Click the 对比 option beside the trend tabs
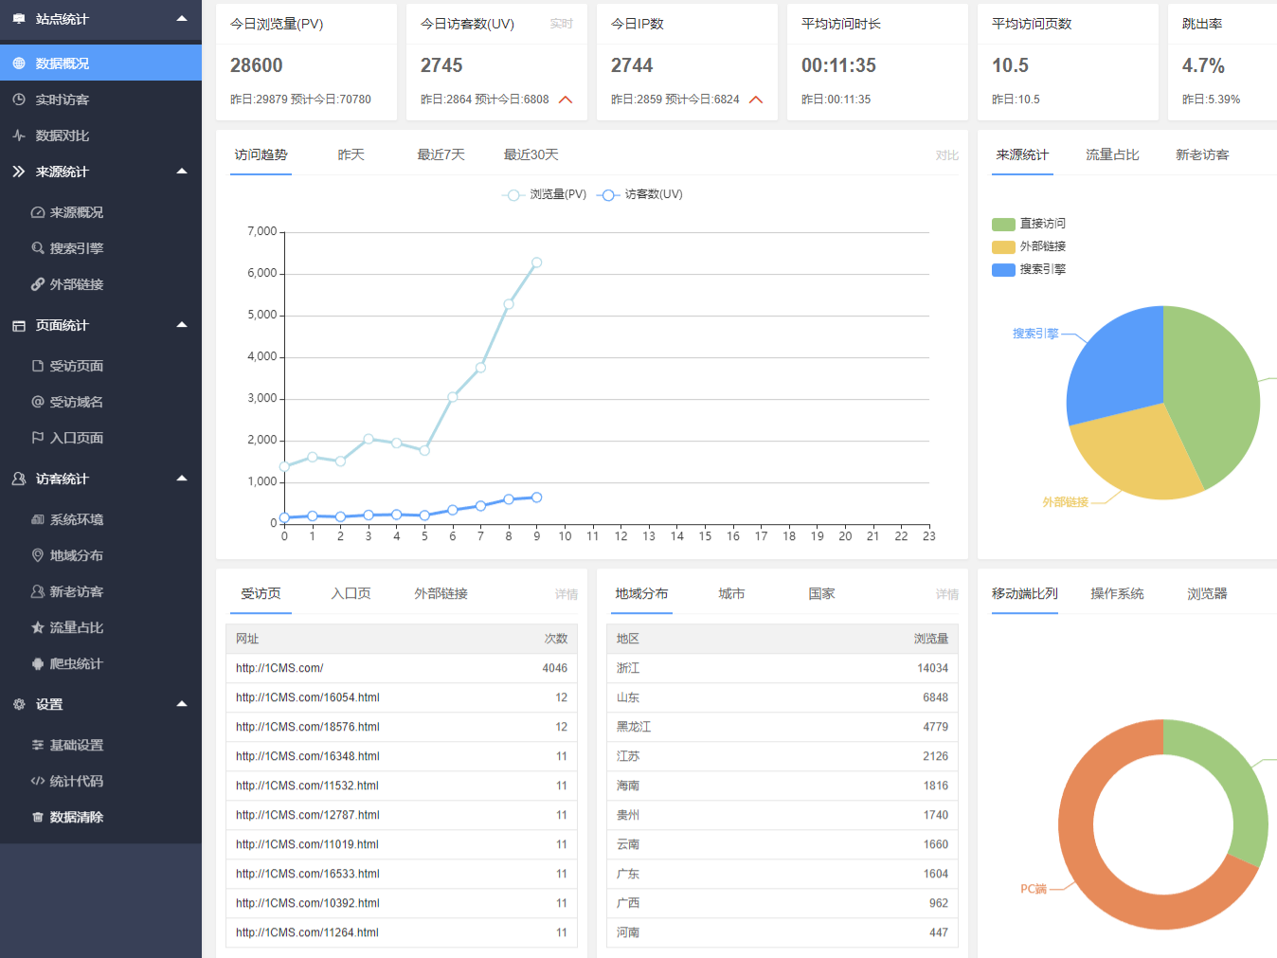The width and height of the screenshot is (1277, 958). 947,154
